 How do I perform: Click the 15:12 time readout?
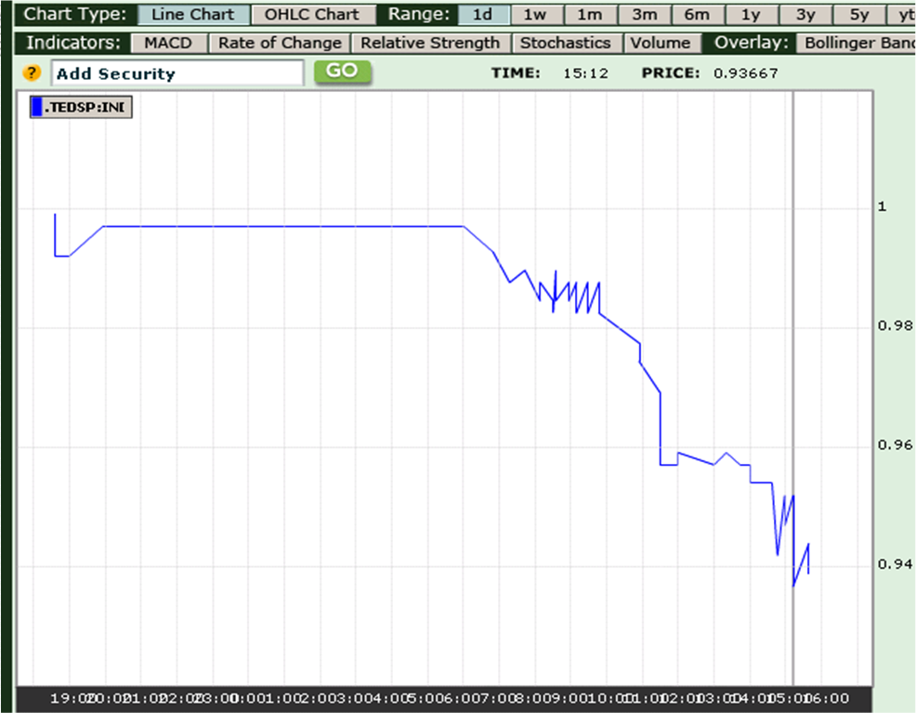pos(585,73)
